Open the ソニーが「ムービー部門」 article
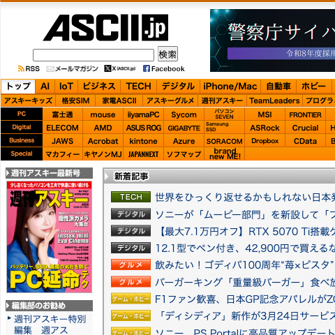Viewport: 335px width, 335px height. [245, 214]
